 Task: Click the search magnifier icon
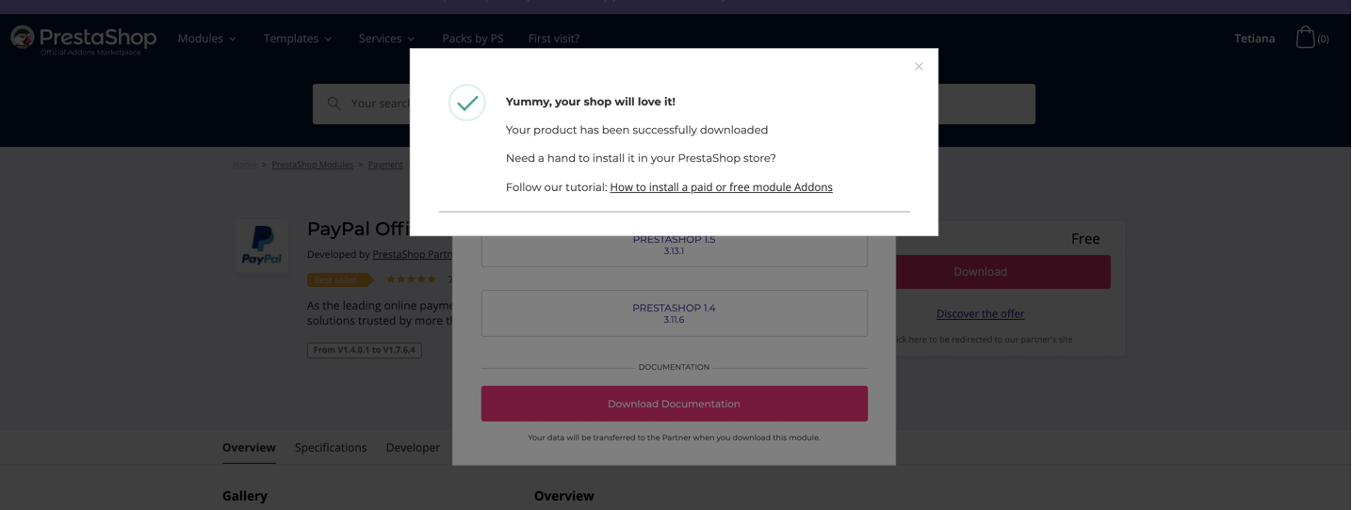[x=334, y=104]
